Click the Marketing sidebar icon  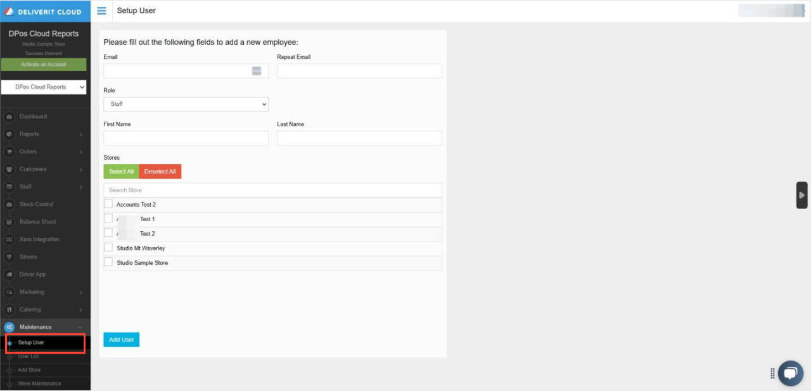click(x=9, y=292)
